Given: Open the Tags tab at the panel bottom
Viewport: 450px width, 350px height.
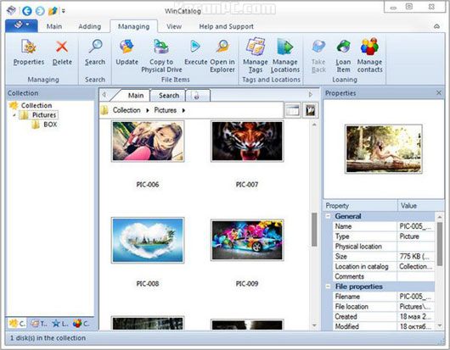Looking at the screenshot, I should (x=39, y=324).
